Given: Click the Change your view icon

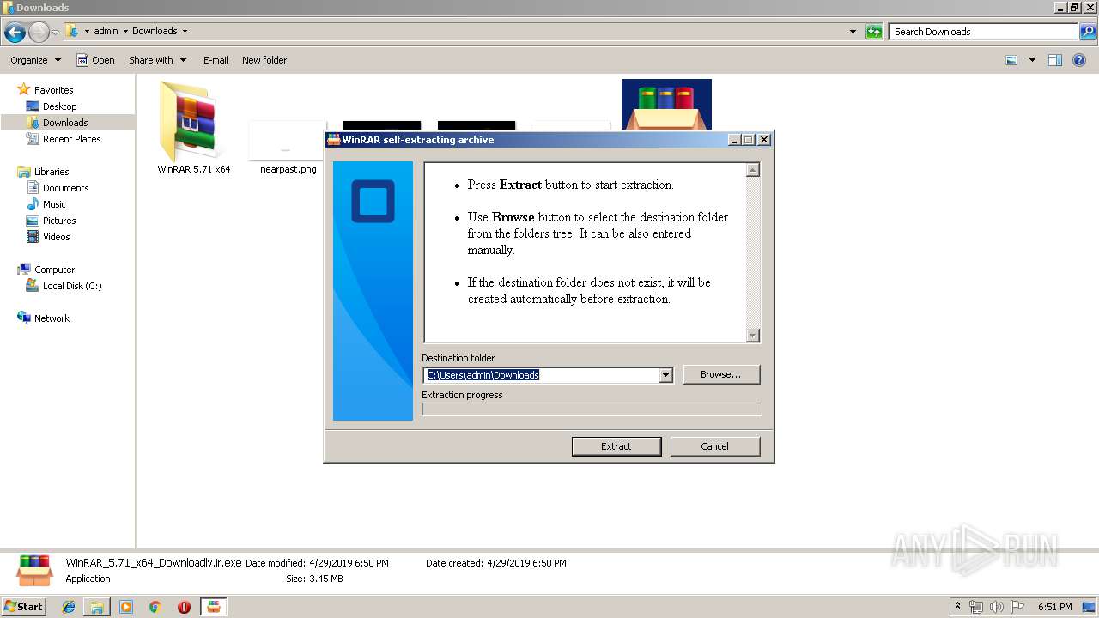Looking at the screenshot, I should tap(1011, 60).
